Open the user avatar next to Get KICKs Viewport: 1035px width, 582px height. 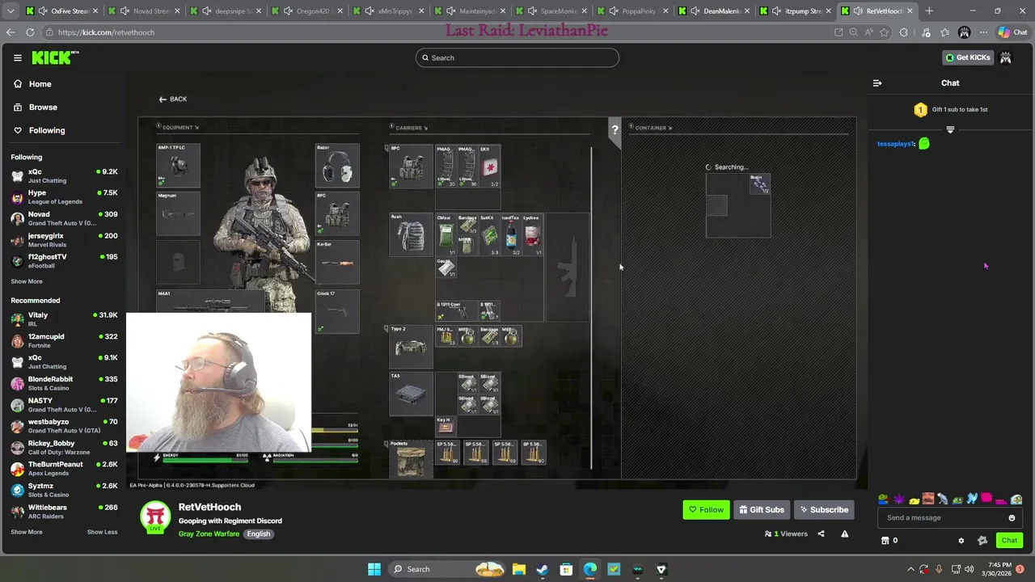tap(1005, 57)
